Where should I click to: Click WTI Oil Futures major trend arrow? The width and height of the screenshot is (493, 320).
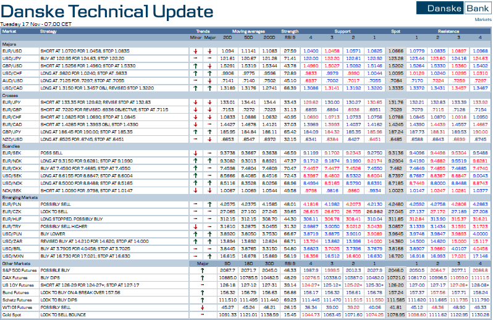(x=202, y=307)
